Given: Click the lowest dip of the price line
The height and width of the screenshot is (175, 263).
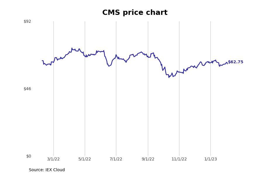Looking at the screenshot, I should tap(169, 78).
